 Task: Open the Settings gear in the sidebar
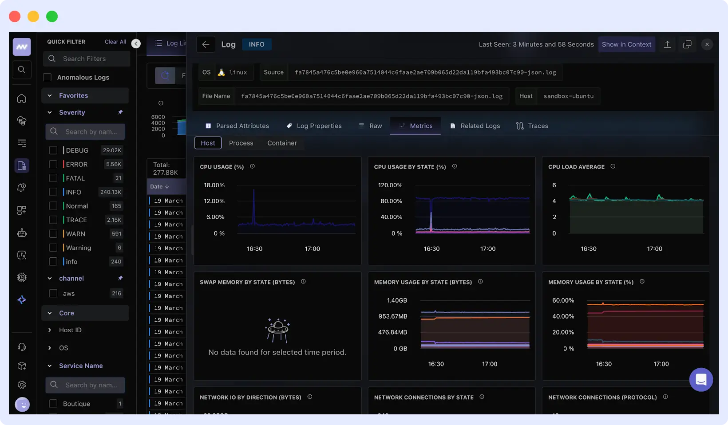pyautogui.click(x=21, y=385)
